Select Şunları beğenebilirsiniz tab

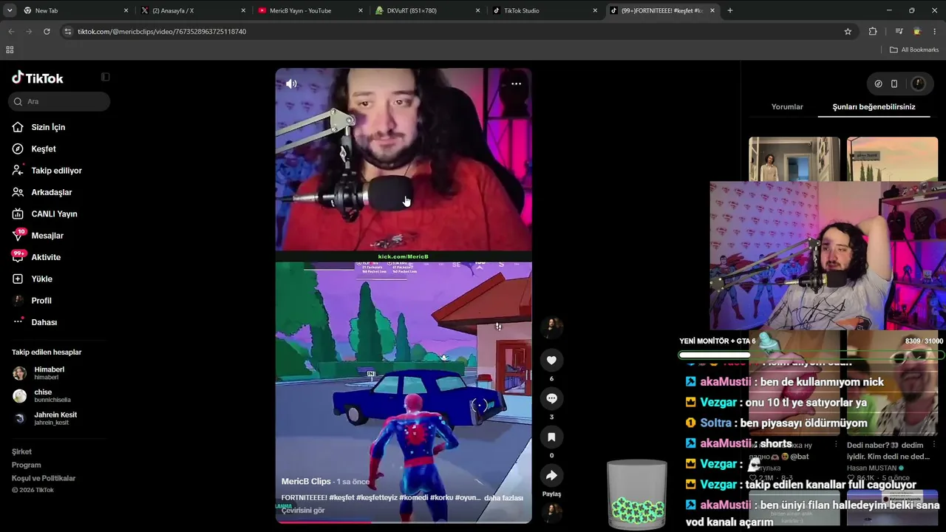click(x=874, y=107)
